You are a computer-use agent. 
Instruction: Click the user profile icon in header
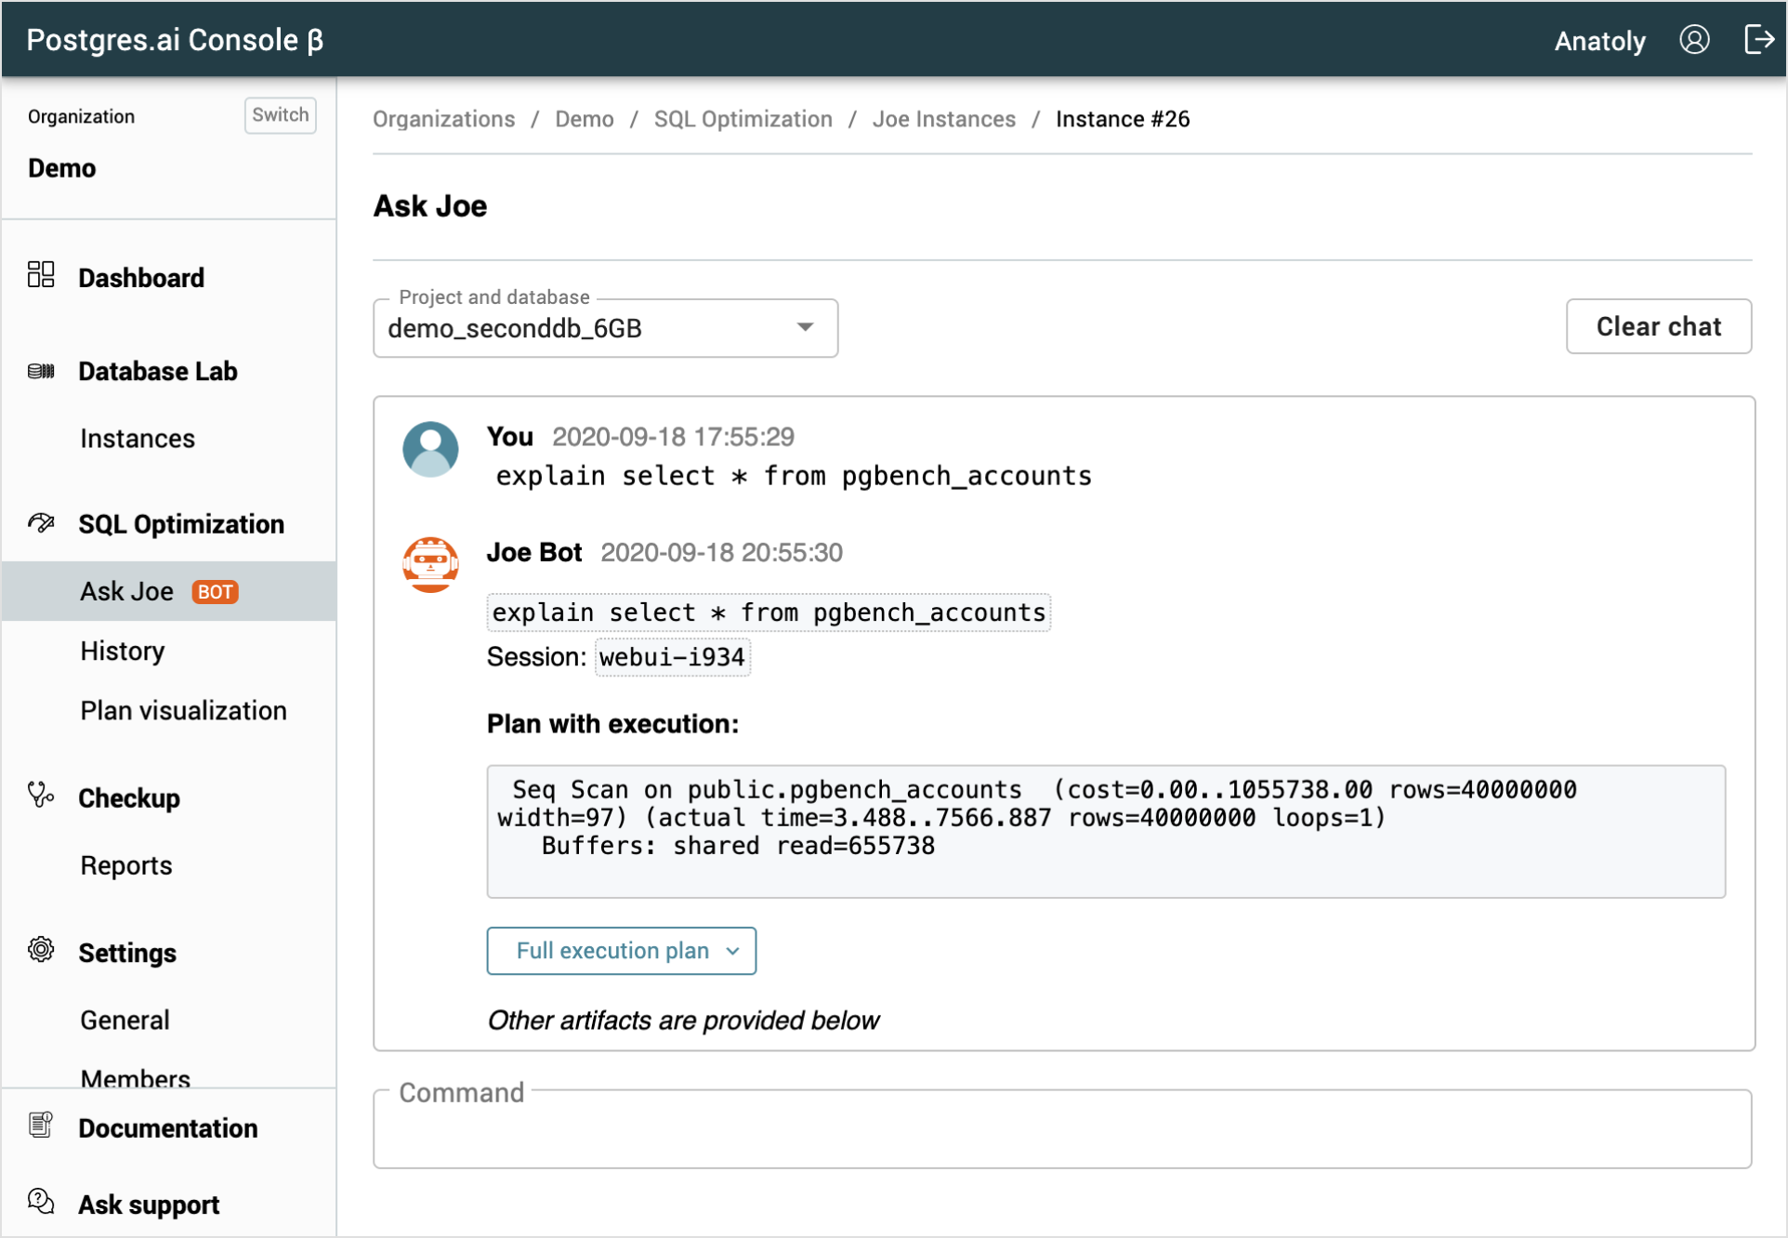click(1694, 40)
